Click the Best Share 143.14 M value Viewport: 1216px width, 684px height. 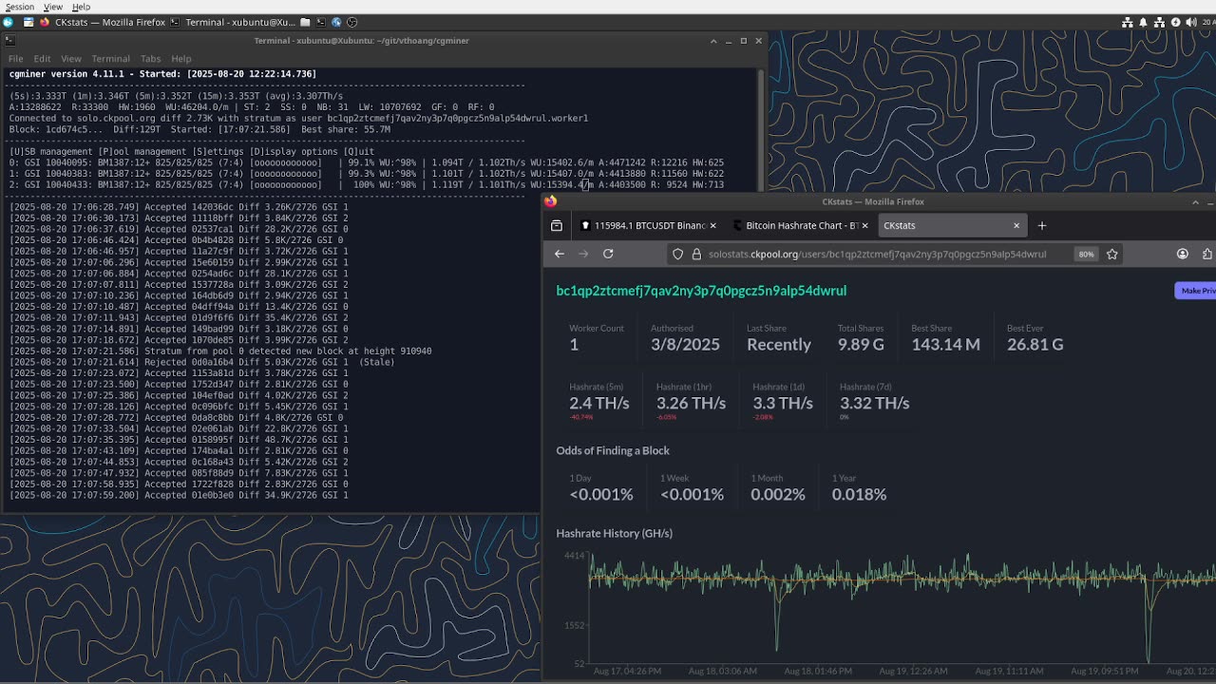945,345
